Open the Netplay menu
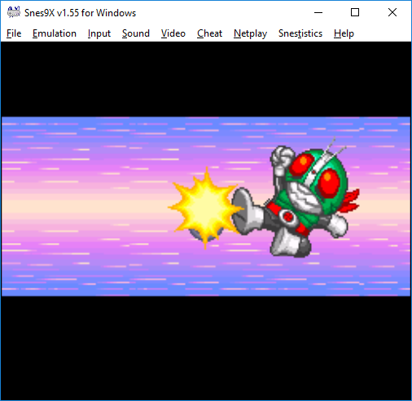Image resolution: width=412 pixels, height=401 pixels. click(250, 33)
